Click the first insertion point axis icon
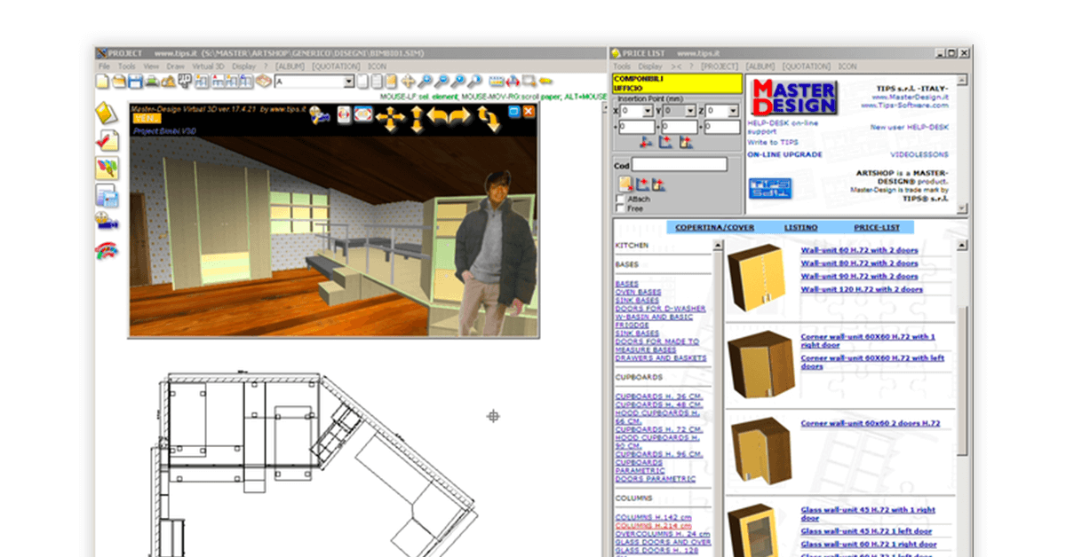 click(647, 142)
